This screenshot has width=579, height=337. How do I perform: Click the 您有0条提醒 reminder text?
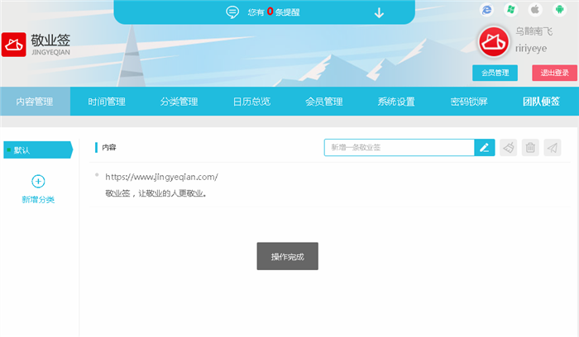pyautogui.click(x=274, y=12)
